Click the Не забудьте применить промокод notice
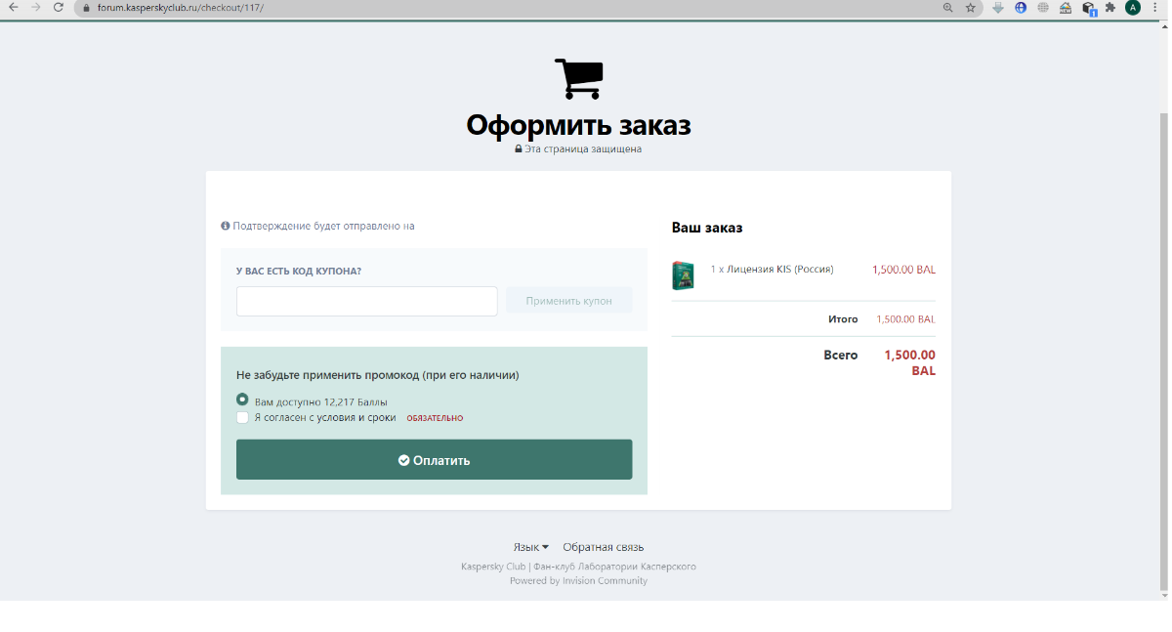Viewport: 1172px width, 632px height. click(377, 375)
